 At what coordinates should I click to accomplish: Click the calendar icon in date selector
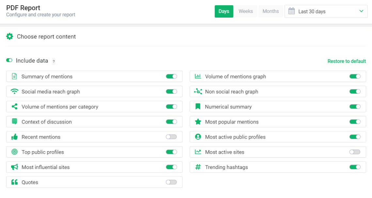pos(291,11)
